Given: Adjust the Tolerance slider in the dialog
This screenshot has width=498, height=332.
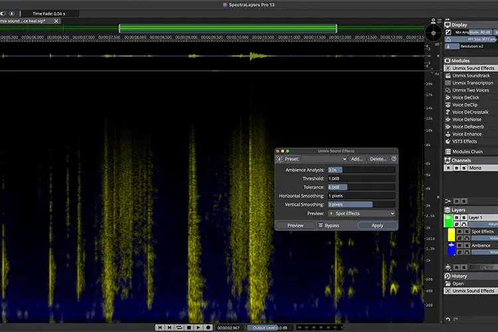Looking at the screenshot, I should tap(362, 187).
